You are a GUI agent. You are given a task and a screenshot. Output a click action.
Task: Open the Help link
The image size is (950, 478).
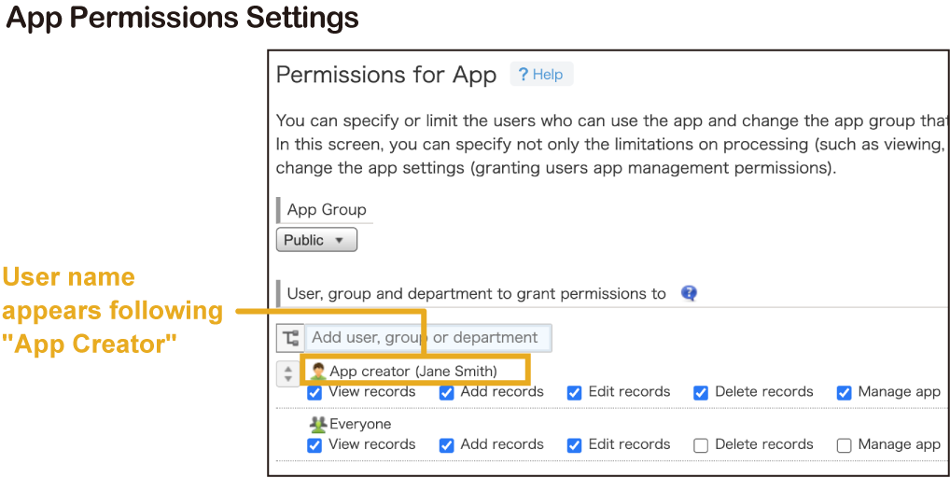point(541,75)
